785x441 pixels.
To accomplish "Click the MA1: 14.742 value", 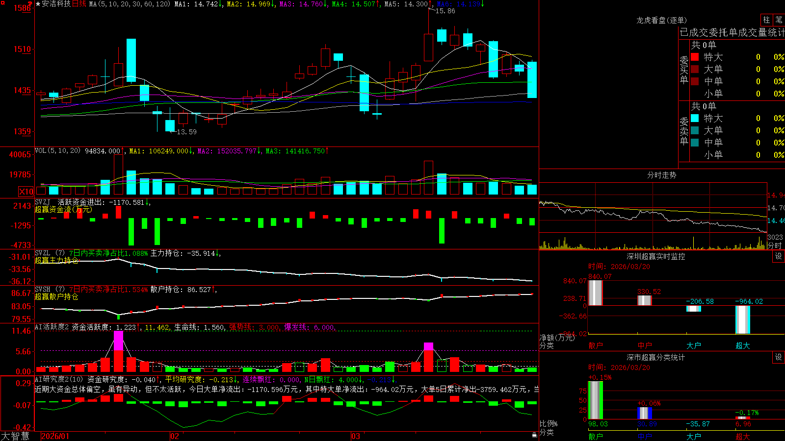I will (198, 4).
